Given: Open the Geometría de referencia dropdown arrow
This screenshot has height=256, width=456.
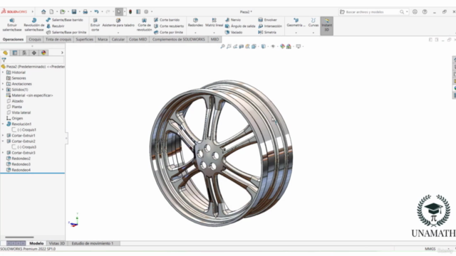Looking at the screenshot, I should pyautogui.click(x=296, y=33).
